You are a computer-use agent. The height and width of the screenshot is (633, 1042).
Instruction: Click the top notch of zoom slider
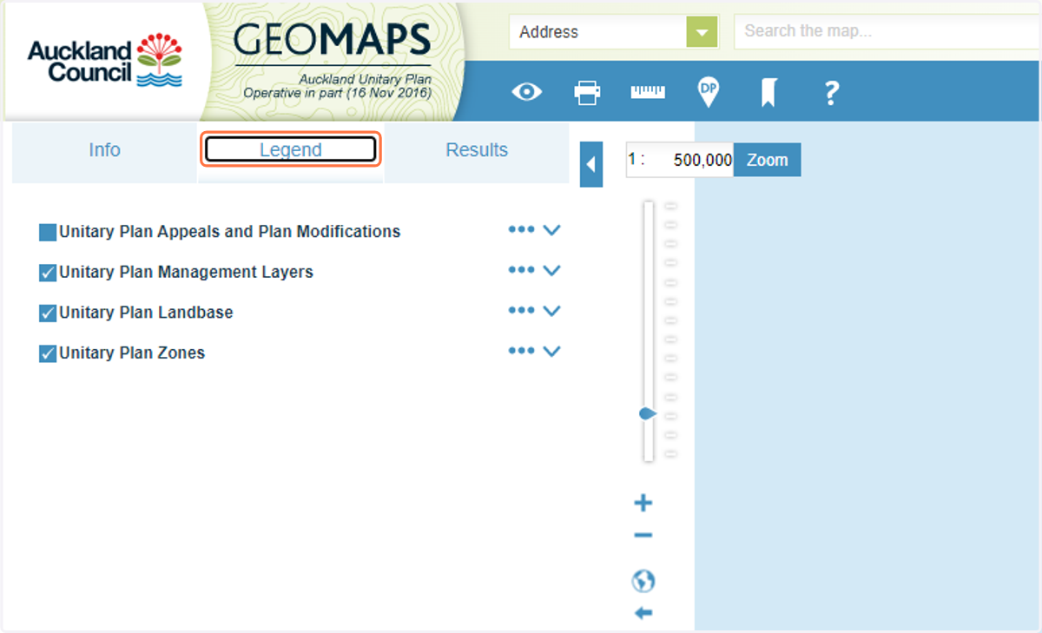tap(671, 207)
